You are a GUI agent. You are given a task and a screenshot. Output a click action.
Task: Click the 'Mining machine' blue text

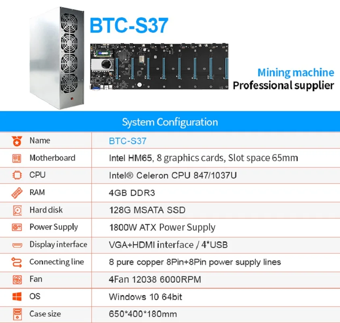click(296, 73)
